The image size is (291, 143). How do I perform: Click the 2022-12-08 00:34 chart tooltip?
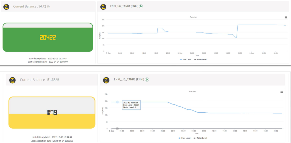132,105
